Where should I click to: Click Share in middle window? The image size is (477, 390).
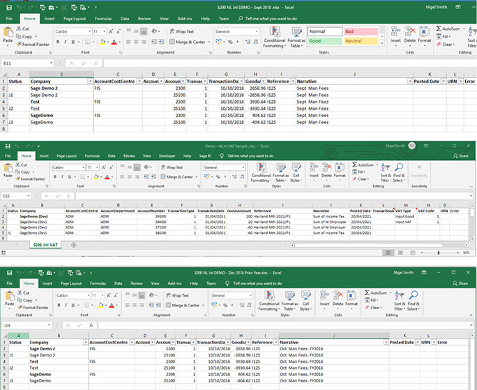460,156
